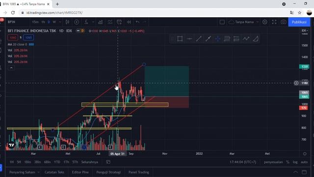Select the zigzag path tool in favorites toolbar
The image size is (314, 177).
coord(246,39)
